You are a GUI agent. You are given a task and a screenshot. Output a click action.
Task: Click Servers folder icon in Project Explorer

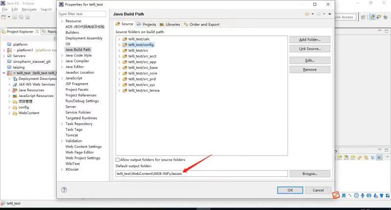(9, 56)
